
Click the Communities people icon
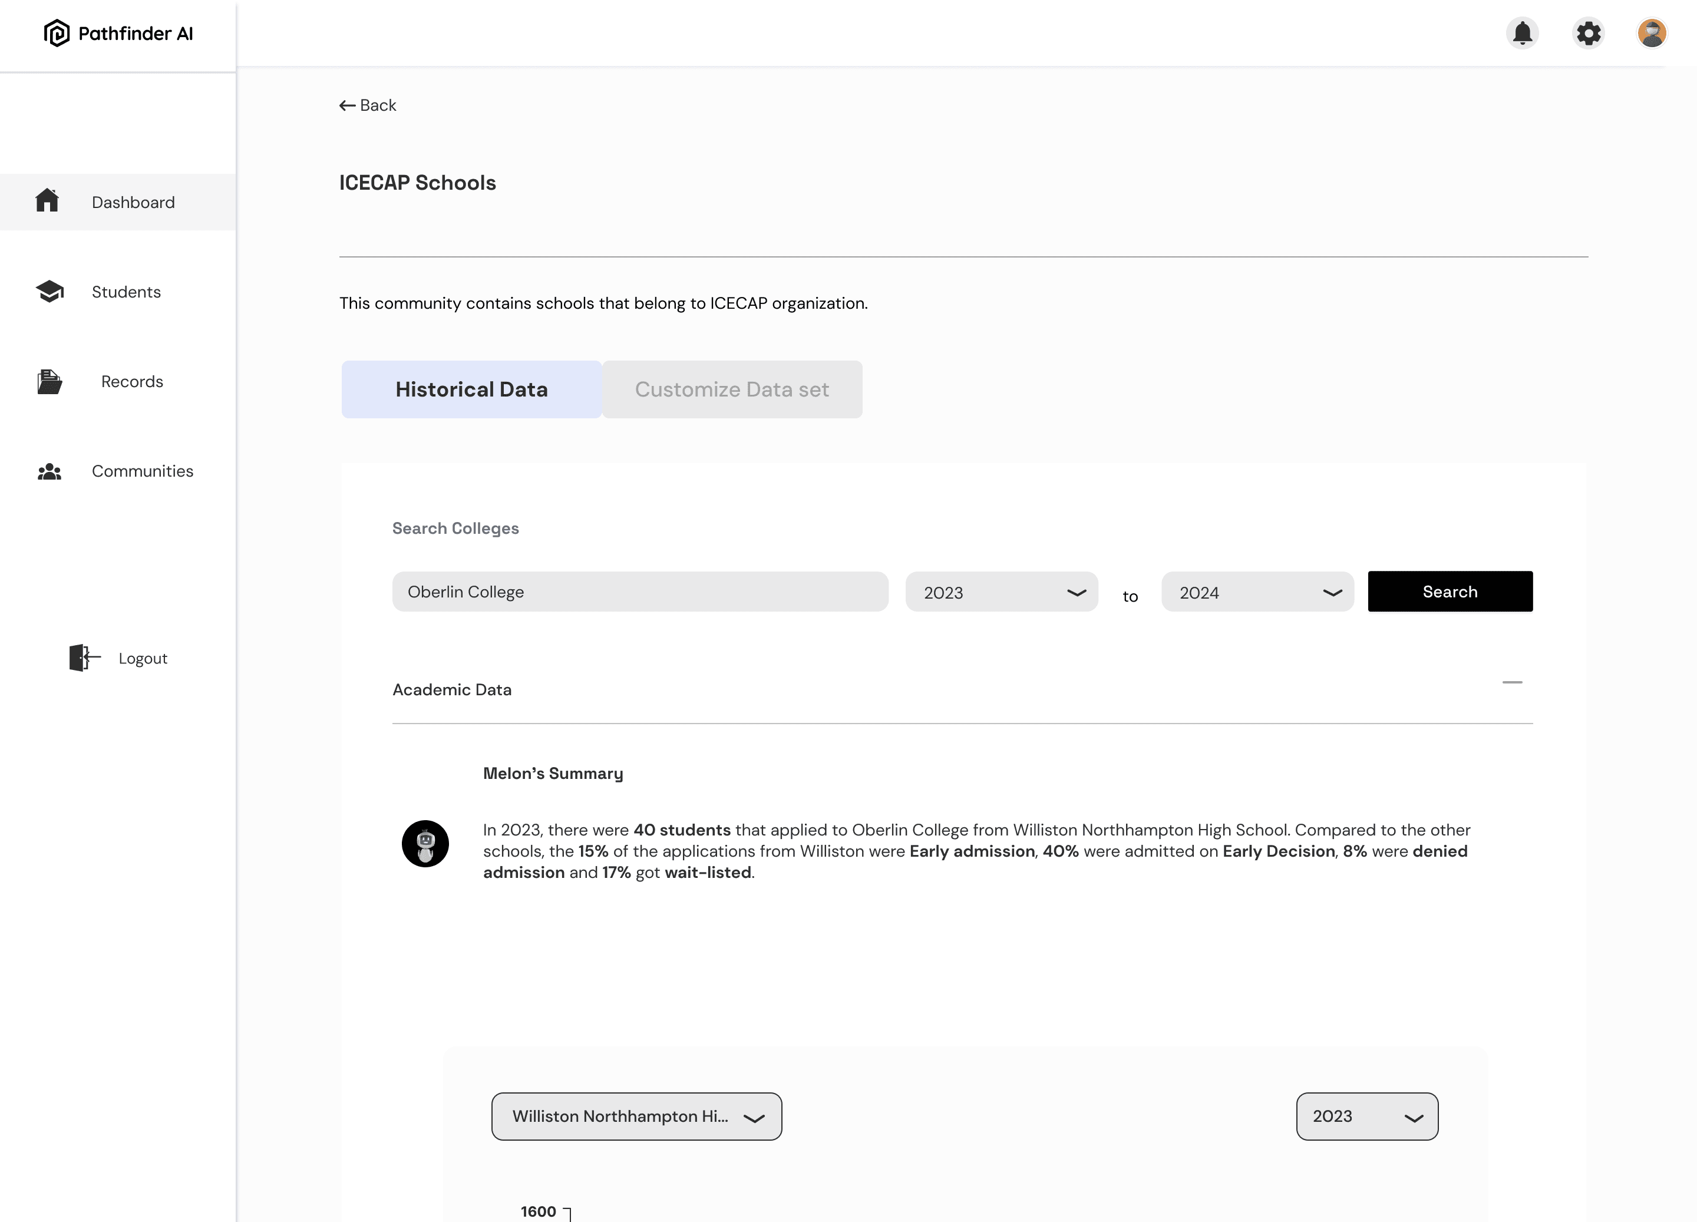(x=49, y=471)
